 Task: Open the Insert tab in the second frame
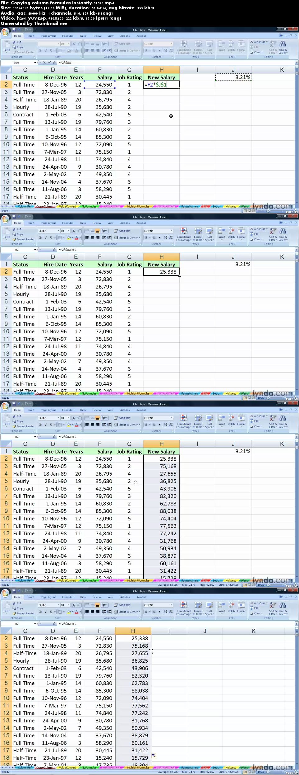(x=31, y=223)
